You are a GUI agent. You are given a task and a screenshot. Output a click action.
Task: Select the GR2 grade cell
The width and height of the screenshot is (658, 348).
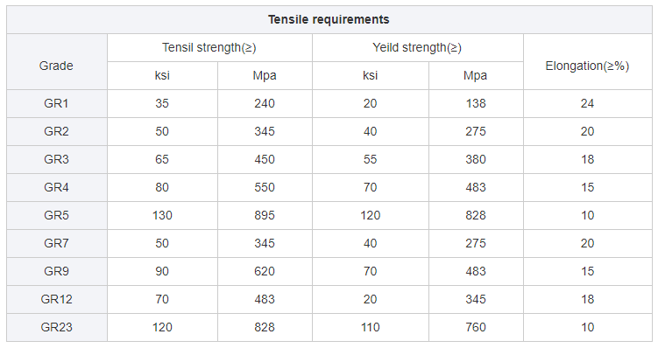pos(56,131)
